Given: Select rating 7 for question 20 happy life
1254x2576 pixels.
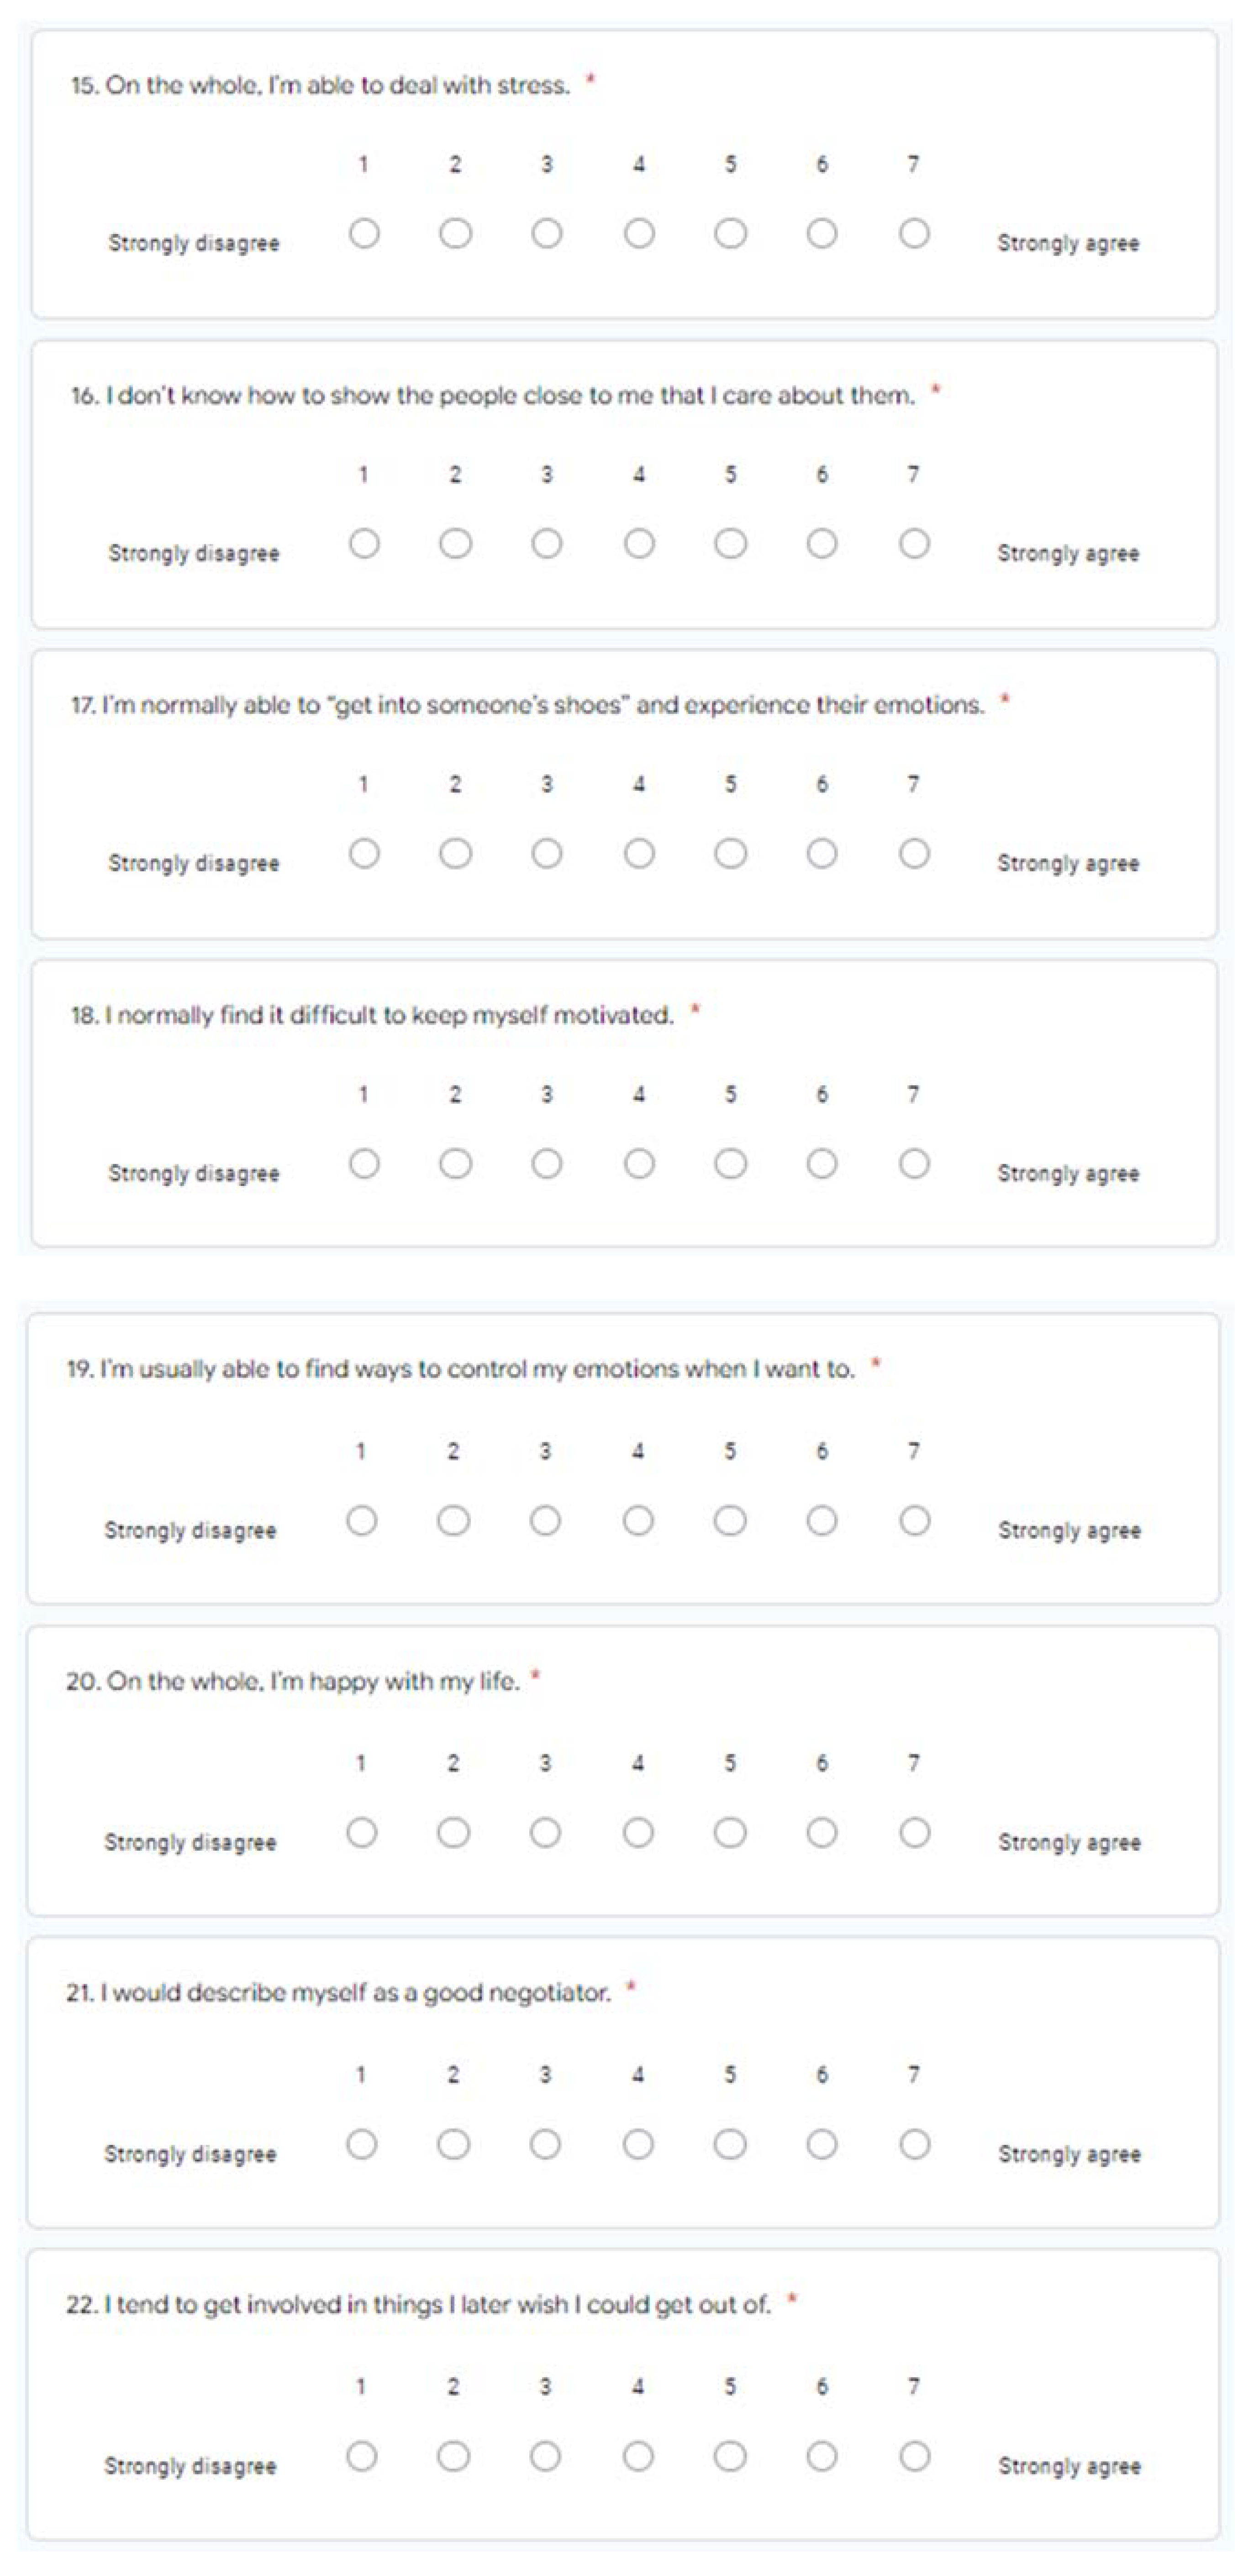Looking at the screenshot, I should (x=914, y=1833).
